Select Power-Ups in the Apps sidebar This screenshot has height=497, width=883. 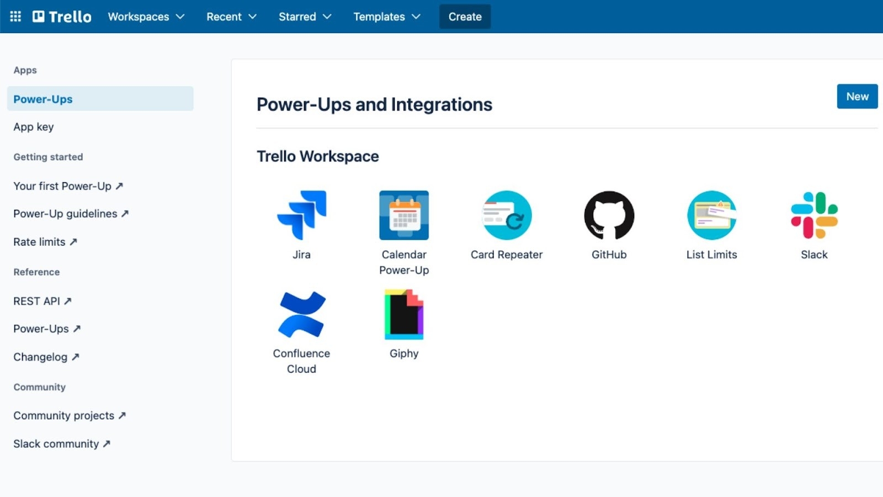(100, 99)
